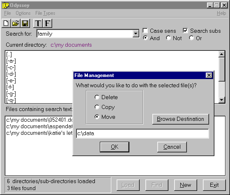Confirm with the OK button
Image resolution: width=230 pixels, height=195 pixels.
115,147
